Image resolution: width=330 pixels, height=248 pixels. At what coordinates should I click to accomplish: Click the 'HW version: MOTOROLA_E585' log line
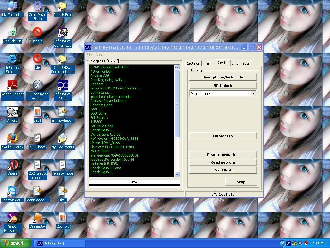pyautogui.click(x=114, y=139)
